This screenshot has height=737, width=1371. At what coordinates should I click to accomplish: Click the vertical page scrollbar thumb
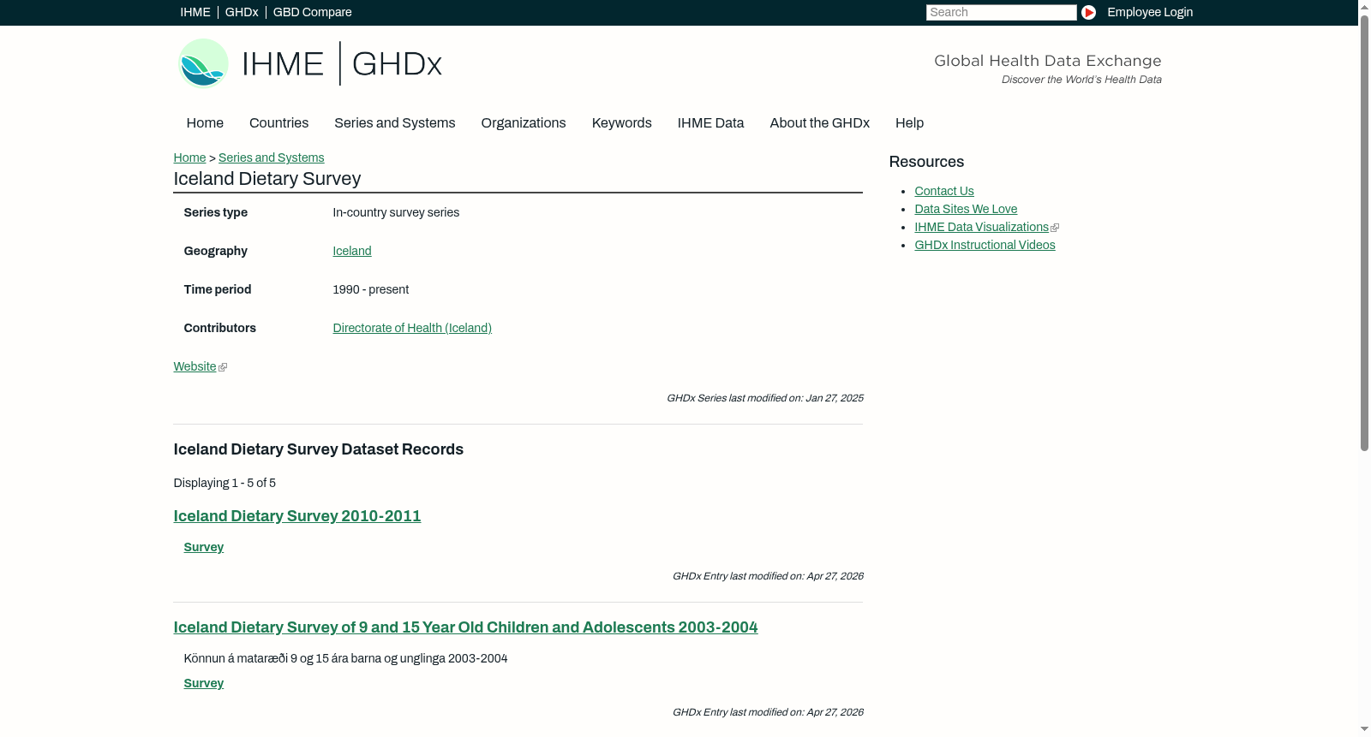pos(1365,231)
